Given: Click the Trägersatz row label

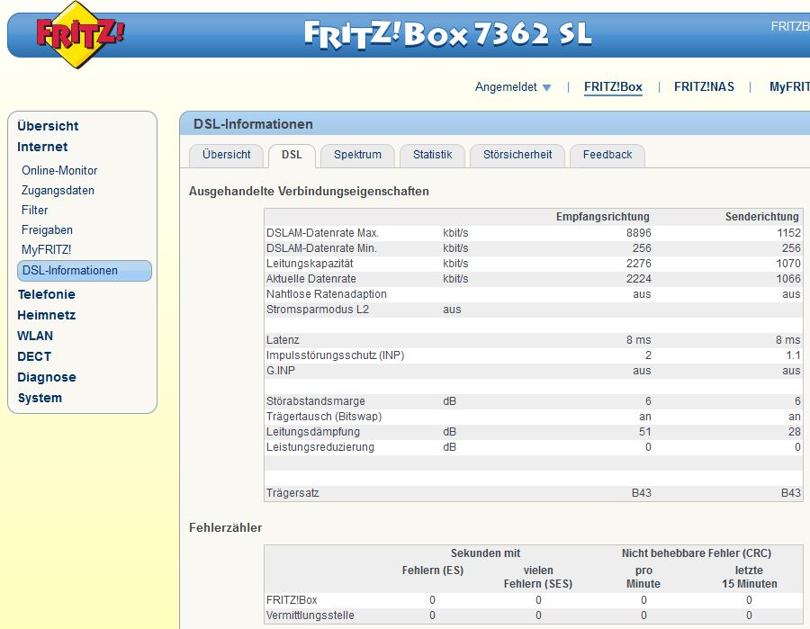Looking at the screenshot, I should point(292,492).
